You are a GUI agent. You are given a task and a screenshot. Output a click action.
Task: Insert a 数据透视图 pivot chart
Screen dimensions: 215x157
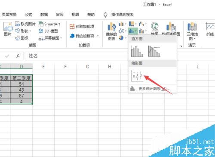coord(171,29)
